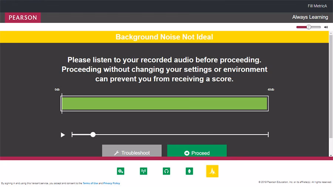Image resolution: width=333 pixels, height=187 pixels.
Task: Click the Pearson logo
Action: pos(23,17)
